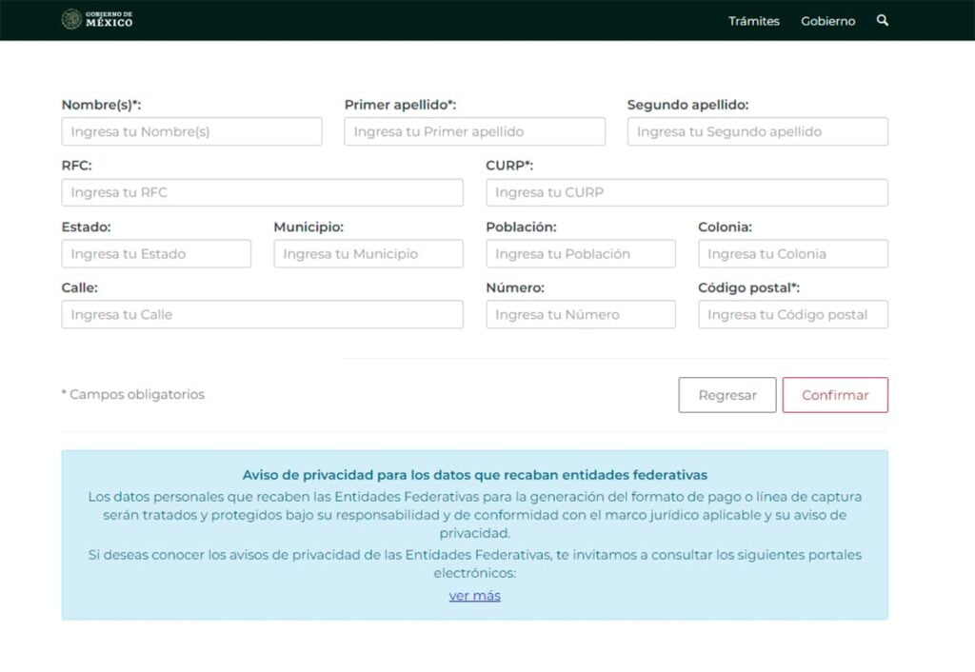Image resolution: width=975 pixels, height=672 pixels.
Task: Open the search magnifier icon
Action: click(883, 20)
